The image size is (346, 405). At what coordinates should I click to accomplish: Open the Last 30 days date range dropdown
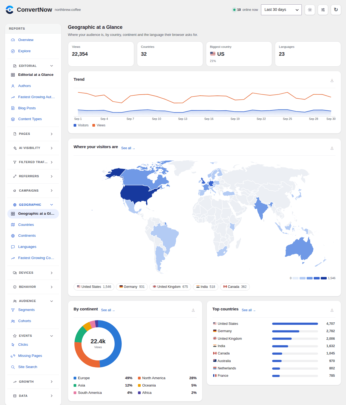click(x=281, y=10)
